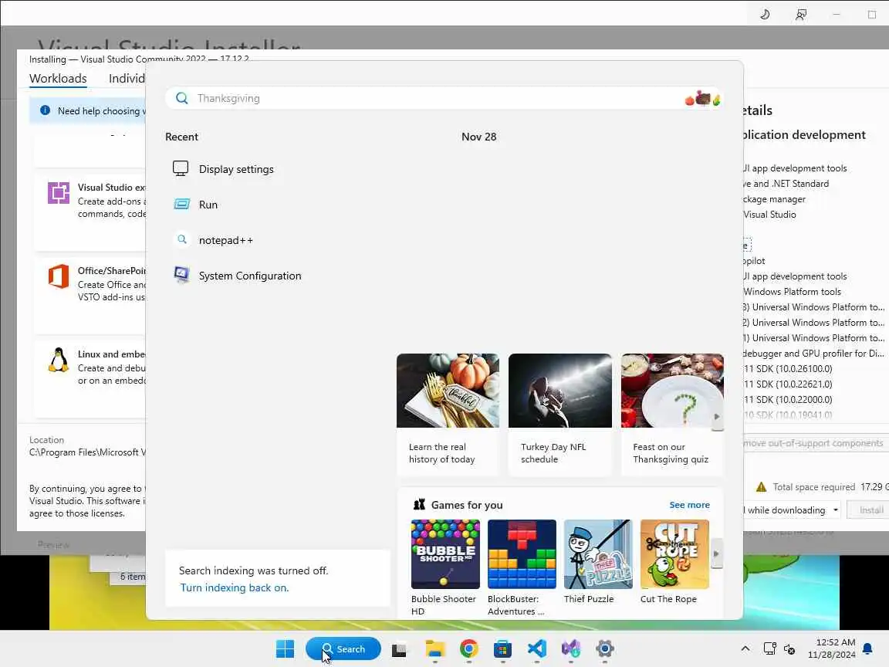Click the Nov 28 date heading
Screen dimensions: 889x667
point(478,137)
